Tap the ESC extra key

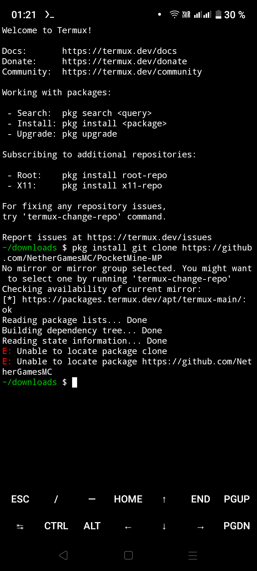tap(20, 499)
